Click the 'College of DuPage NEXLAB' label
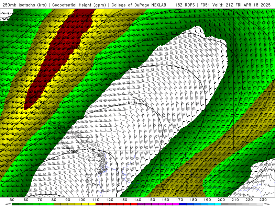 pos(139,5)
